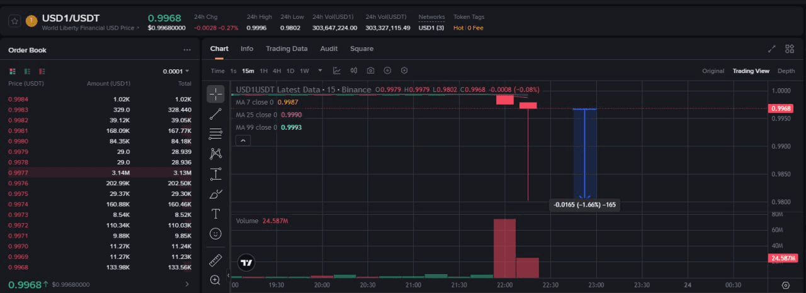Select the crosshair cursor tool
The width and height of the screenshot is (806, 293).
click(x=215, y=95)
